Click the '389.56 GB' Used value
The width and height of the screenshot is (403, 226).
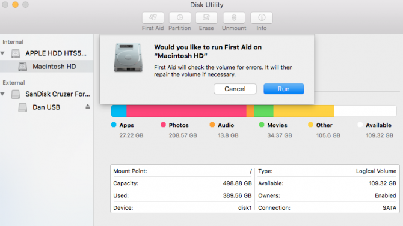[237, 195]
